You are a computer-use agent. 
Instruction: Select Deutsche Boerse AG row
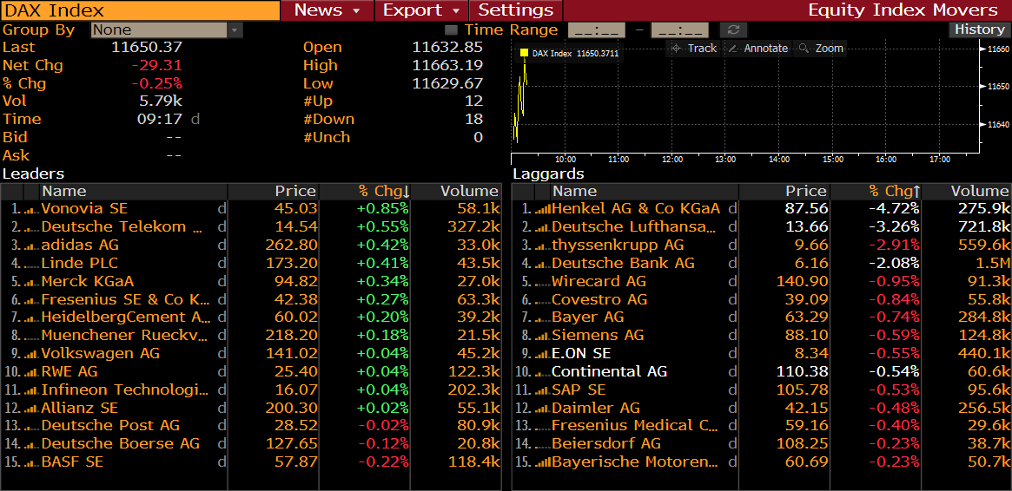coord(120,444)
